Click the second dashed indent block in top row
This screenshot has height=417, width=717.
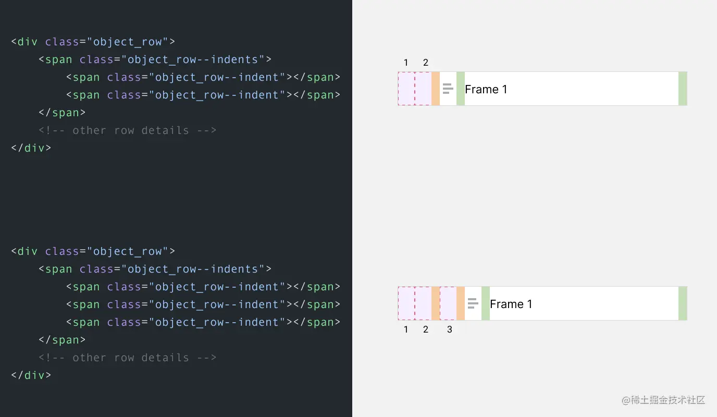pos(423,89)
